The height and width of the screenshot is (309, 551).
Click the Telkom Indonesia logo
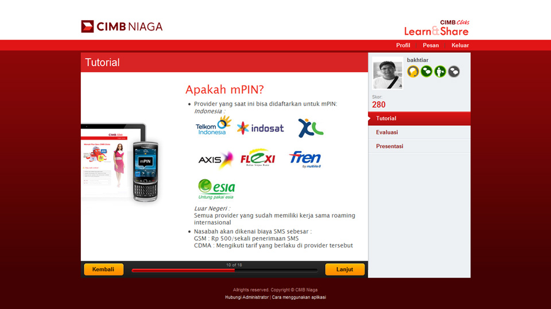[x=214, y=126]
